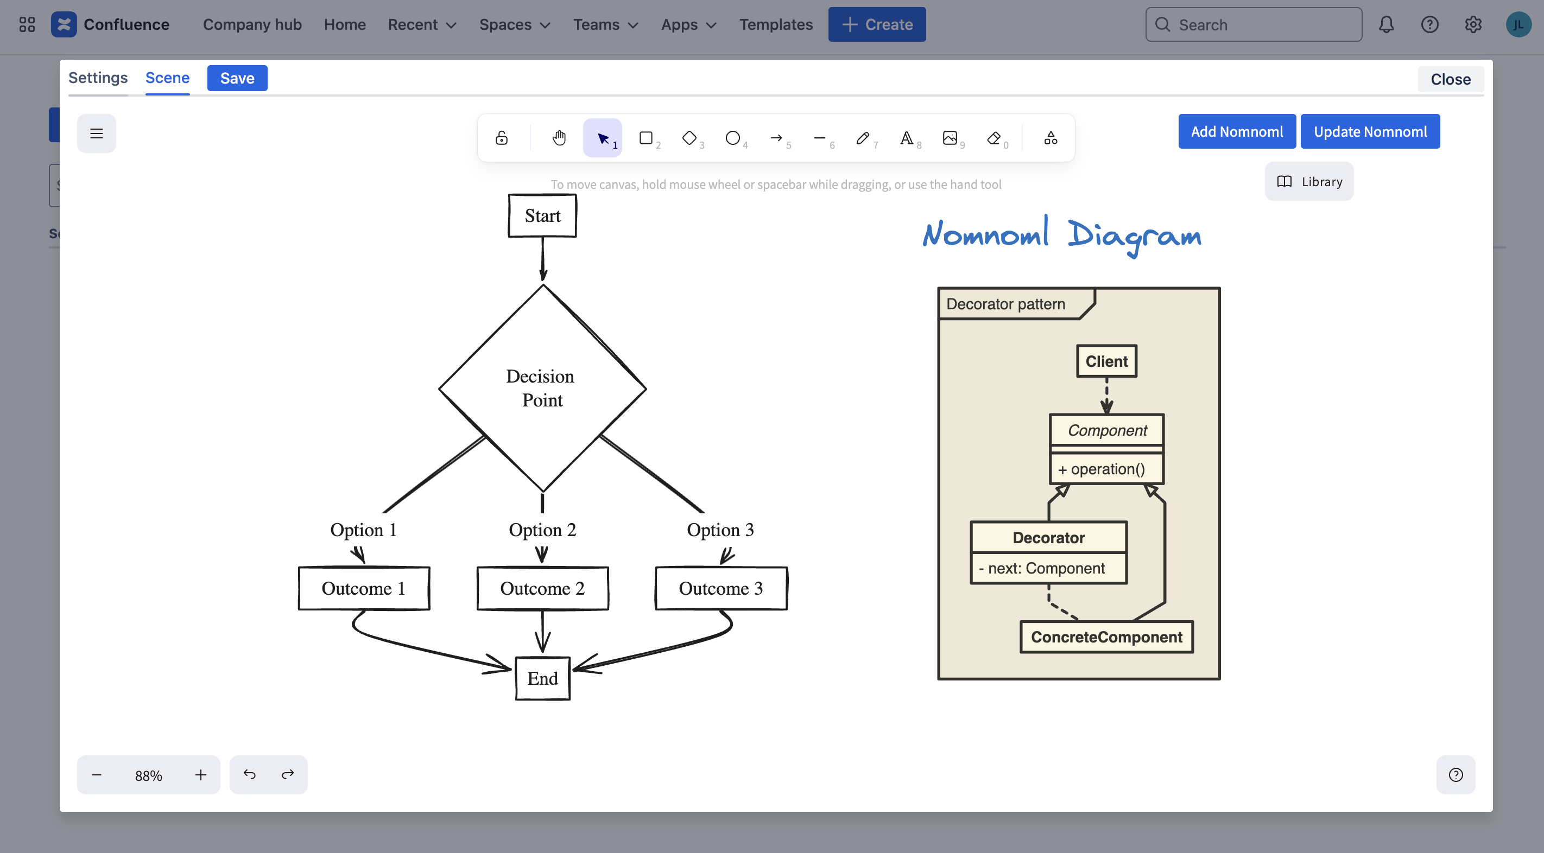
Task: Activate the freehand Draw tool
Action: [x=864, y=137]
